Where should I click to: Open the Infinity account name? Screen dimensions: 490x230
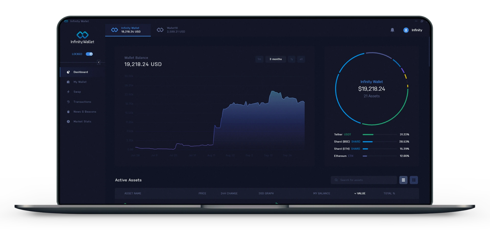pyautogui.click(x=417, y=30)
